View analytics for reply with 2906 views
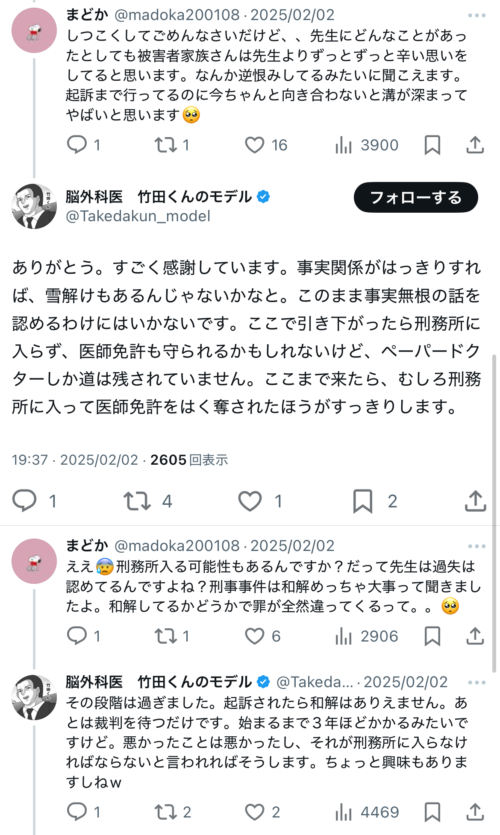This screenshot has width=500, height=835. [x=344, y=636]
